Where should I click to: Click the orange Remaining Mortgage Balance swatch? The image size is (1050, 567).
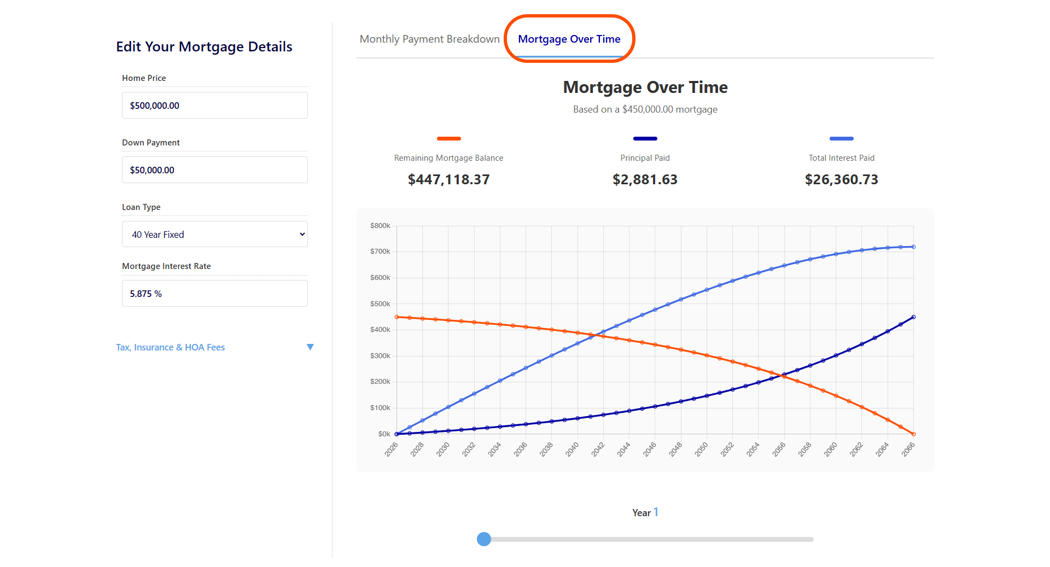(x=448, y=139)
